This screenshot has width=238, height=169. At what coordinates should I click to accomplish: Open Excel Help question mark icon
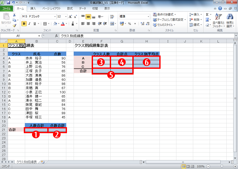point(220,8)
